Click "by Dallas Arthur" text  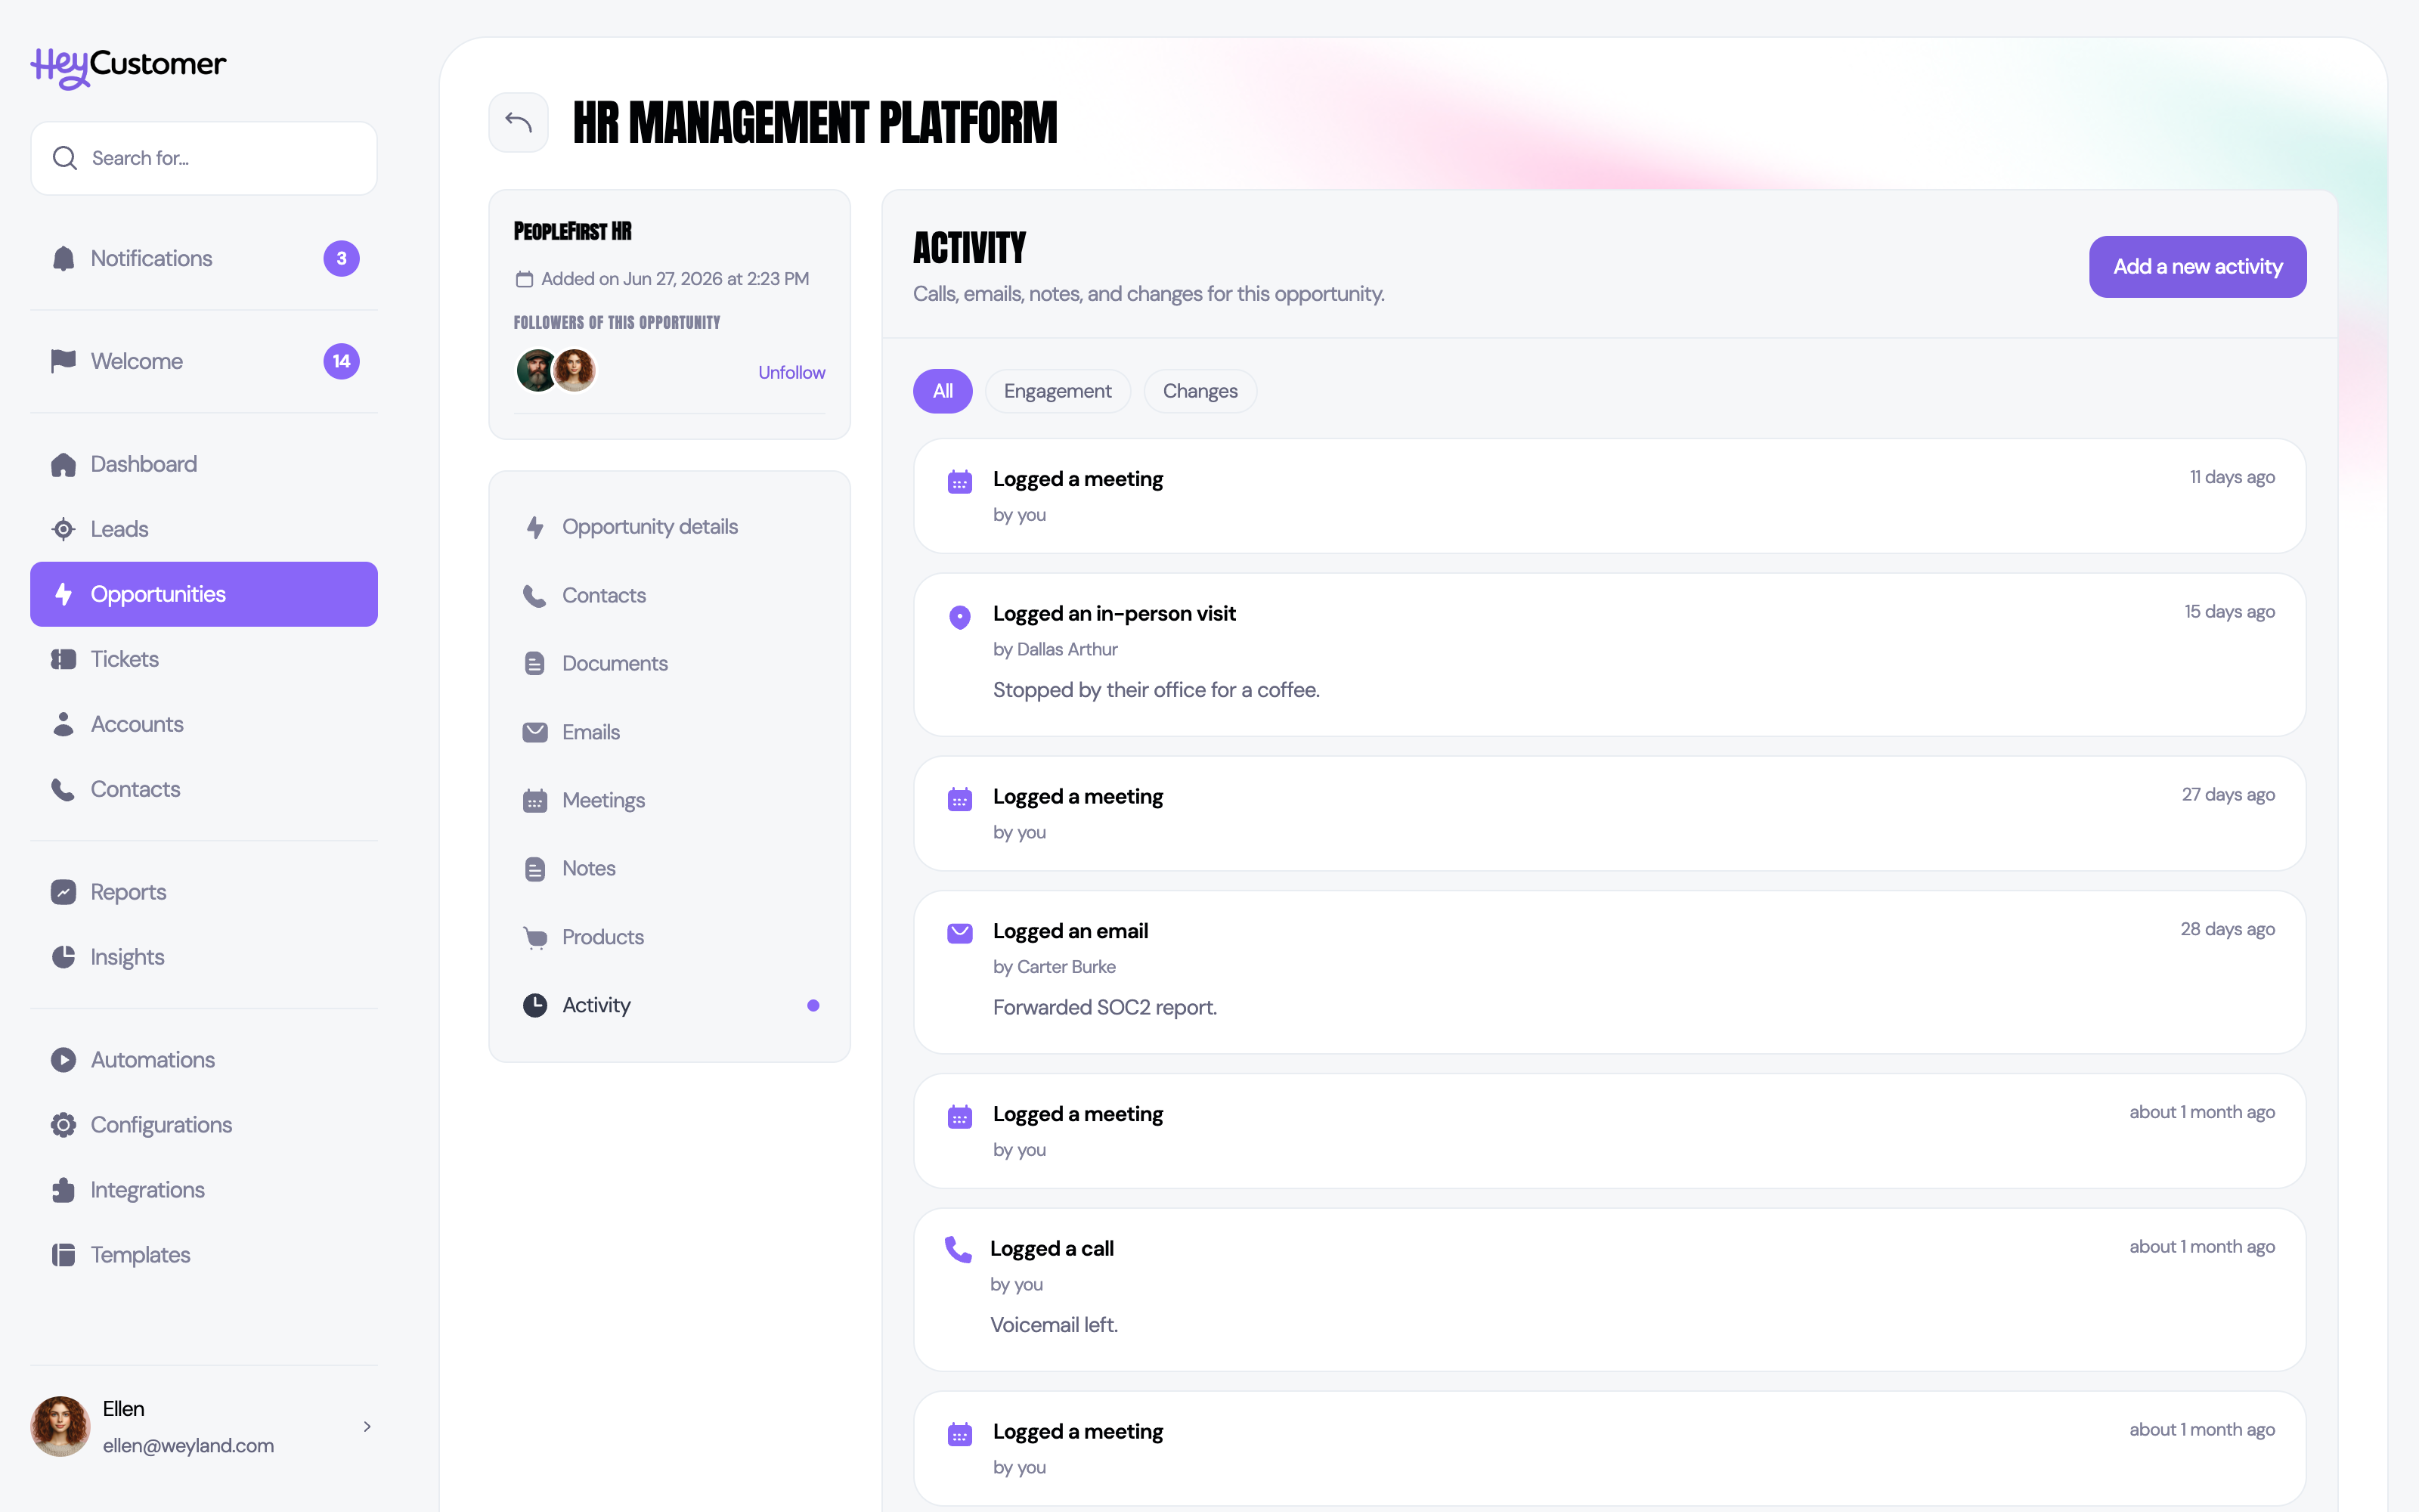pyautogui.click(x=1055, y=650)
